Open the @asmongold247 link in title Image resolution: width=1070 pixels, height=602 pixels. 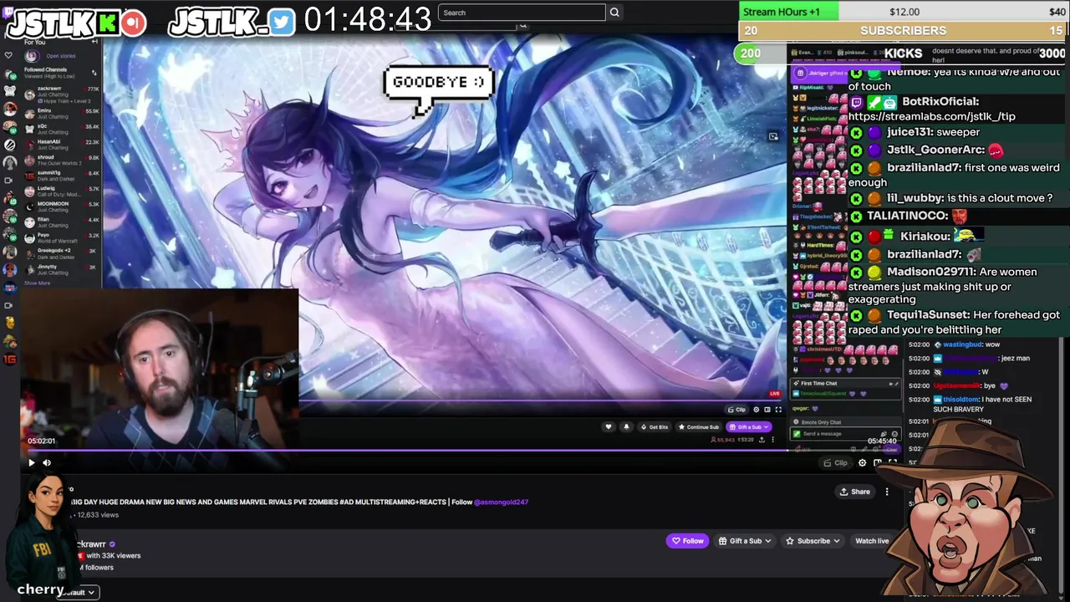tap(501, 503)
